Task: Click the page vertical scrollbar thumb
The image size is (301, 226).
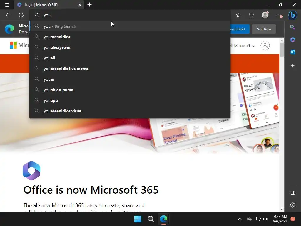Action: [x=281, y=49]
